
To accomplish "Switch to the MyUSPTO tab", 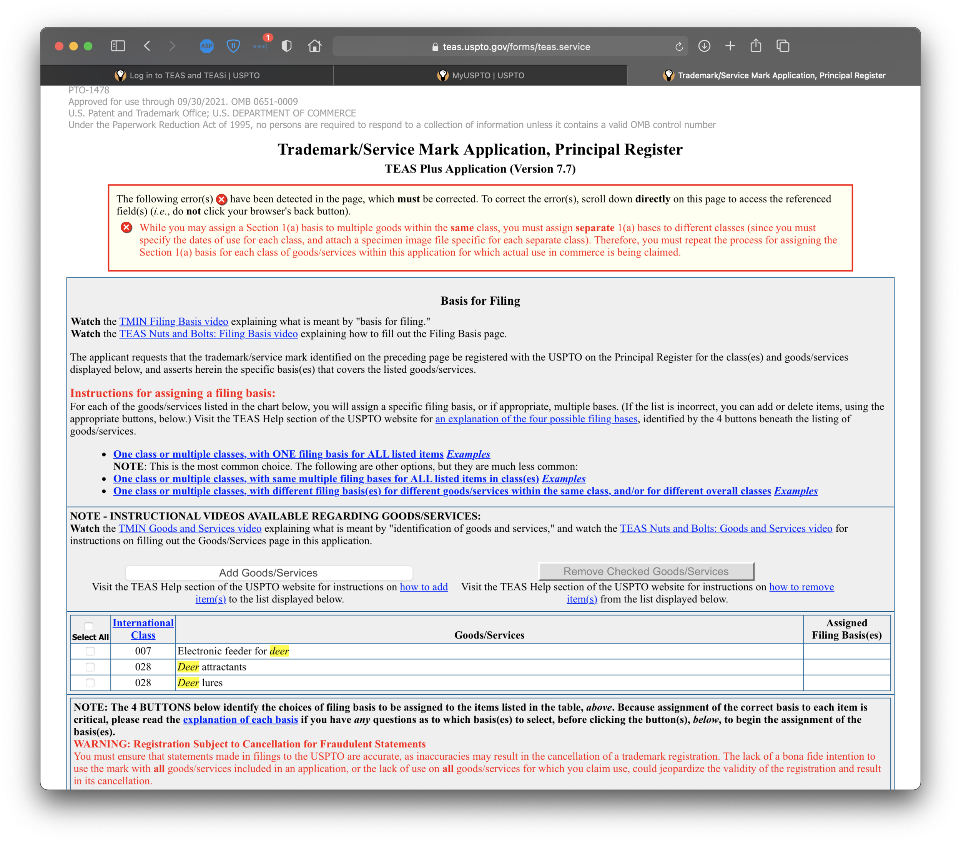I will click(480, 75).
